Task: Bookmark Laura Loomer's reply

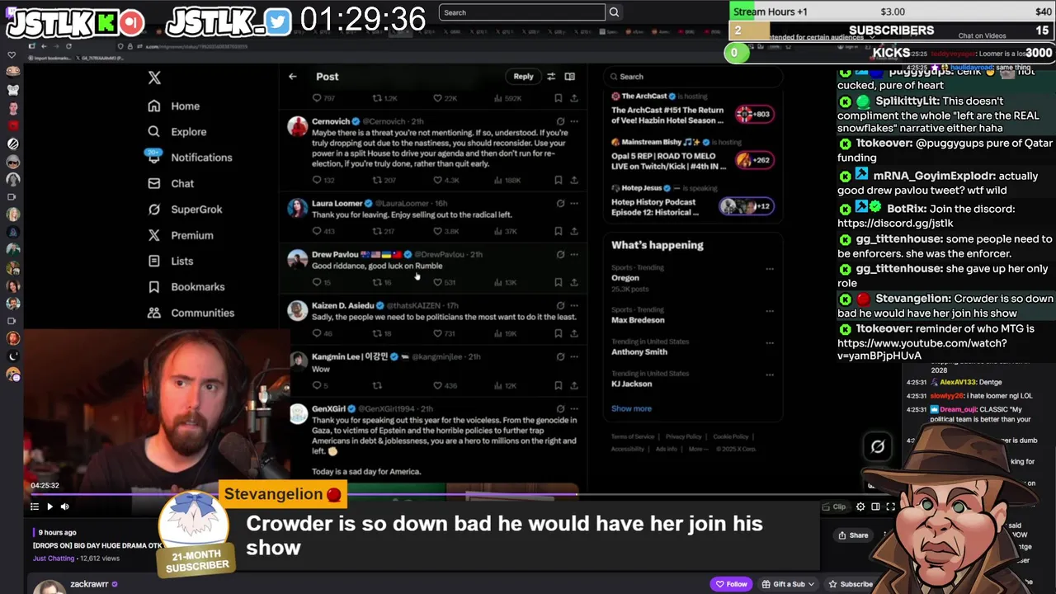Action: point(559,231)
